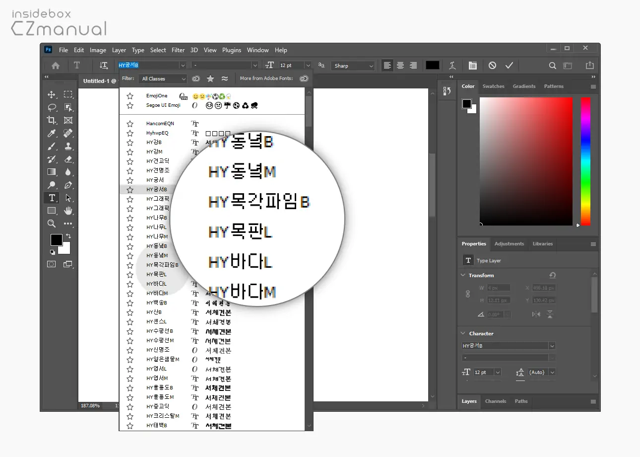Commit current text edits
The height and width of the screenshot is (457, 640).
click(509, 66)
